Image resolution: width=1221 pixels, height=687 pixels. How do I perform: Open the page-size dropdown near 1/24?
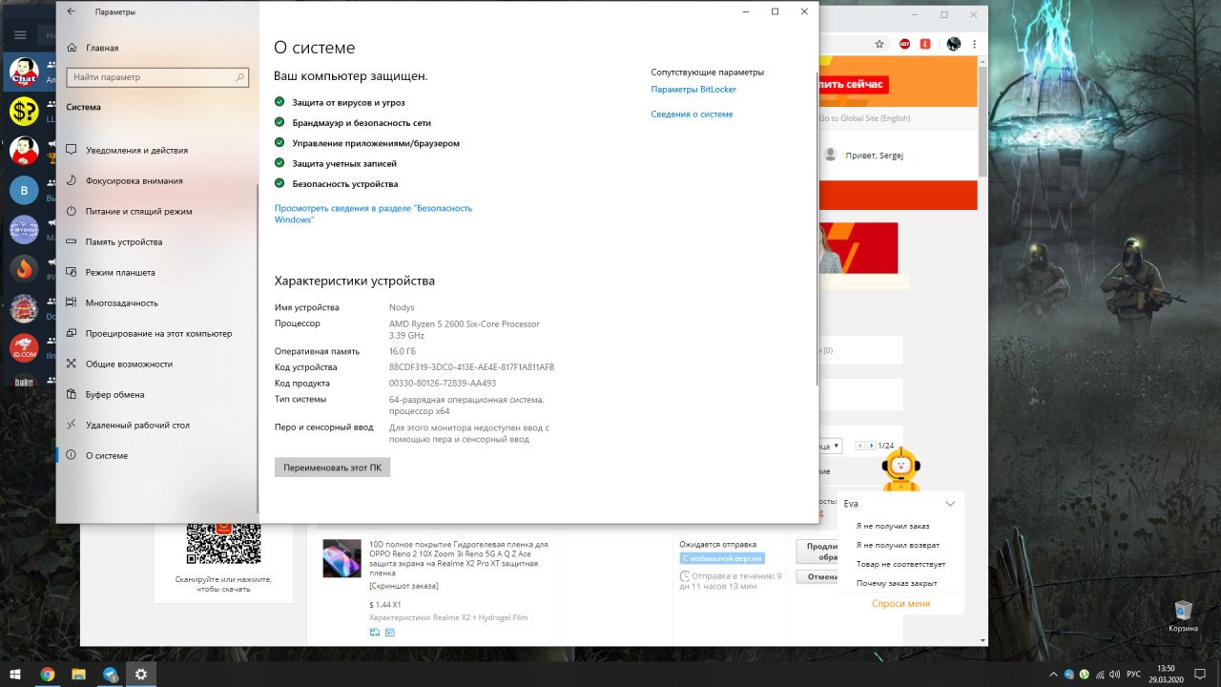[830, 446]
